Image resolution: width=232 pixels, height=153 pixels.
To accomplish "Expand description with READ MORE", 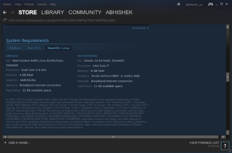I will coord(141,28).
